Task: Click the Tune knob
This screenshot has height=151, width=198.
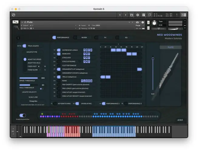Action: (x=154, y=23)
